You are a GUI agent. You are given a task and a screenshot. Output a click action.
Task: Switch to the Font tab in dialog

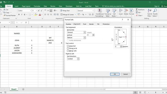click(x=85, y=24)
